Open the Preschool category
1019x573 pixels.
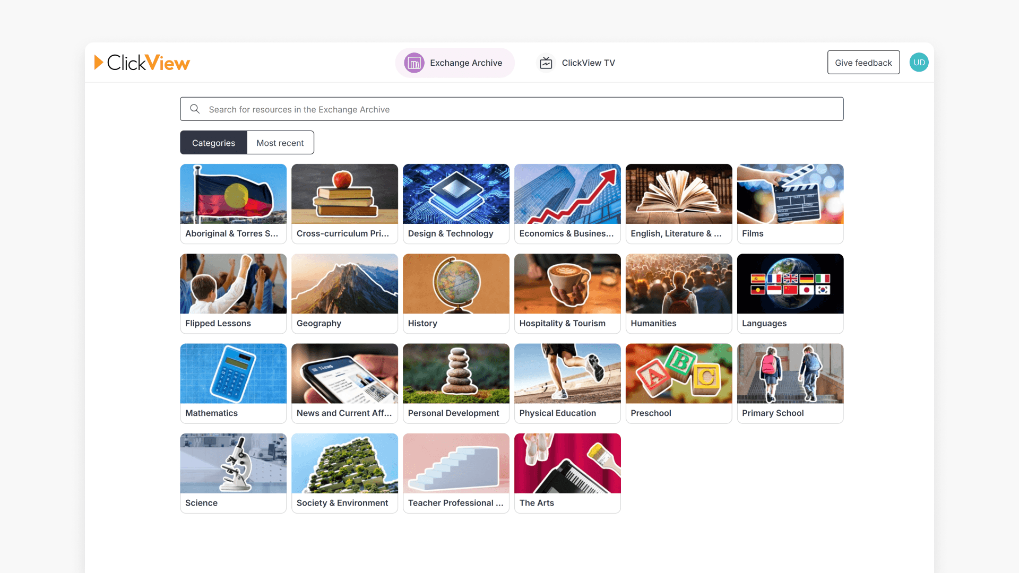click(x=679, y=383)
